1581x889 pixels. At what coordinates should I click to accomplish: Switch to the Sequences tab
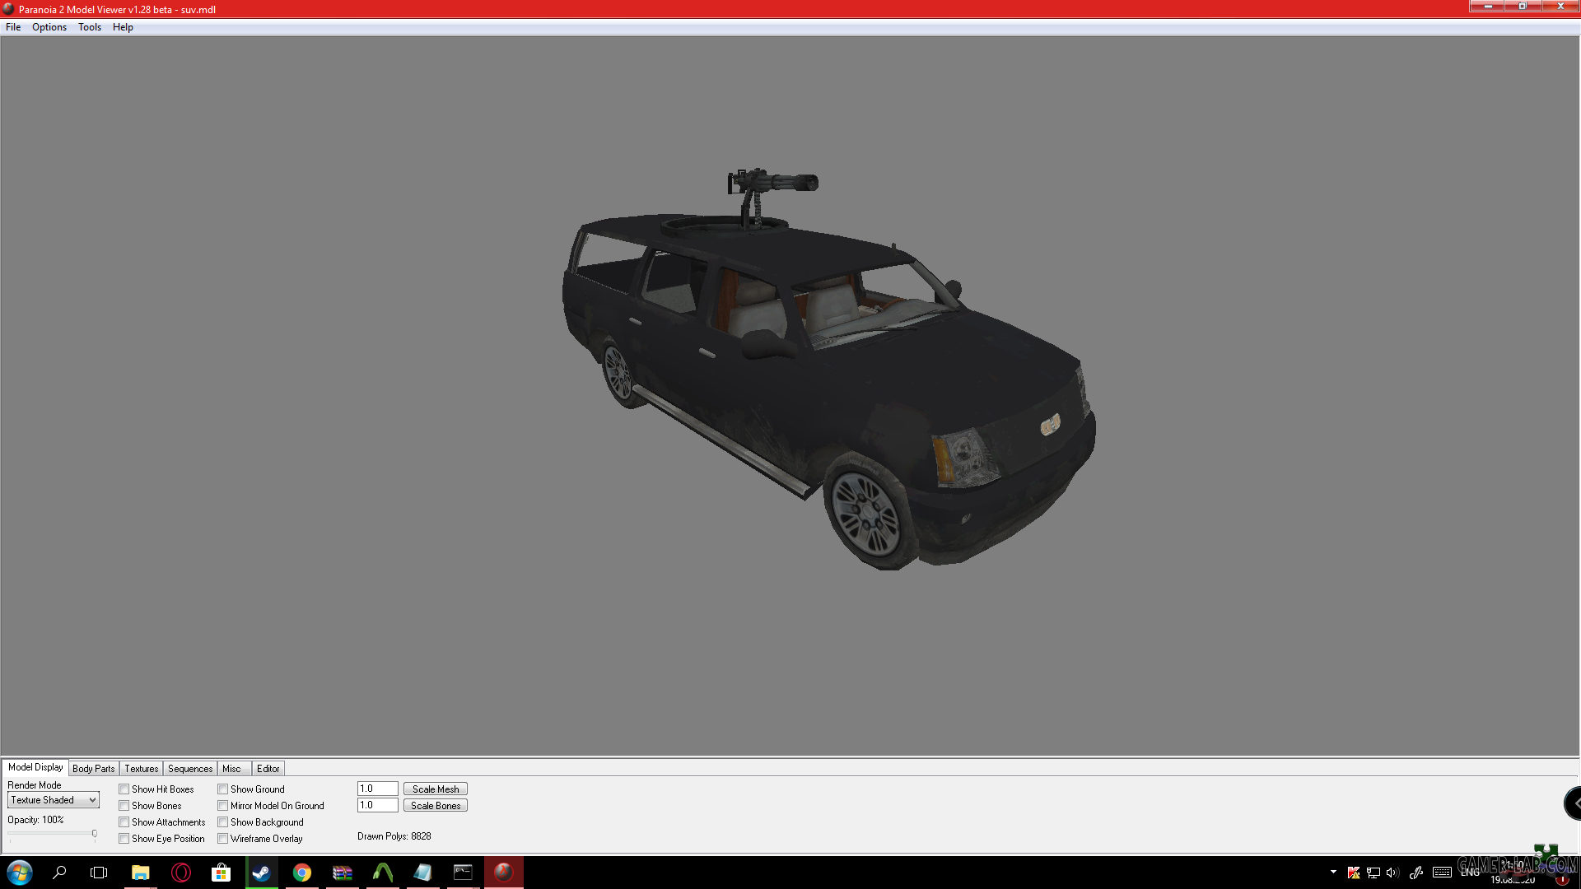190,769
